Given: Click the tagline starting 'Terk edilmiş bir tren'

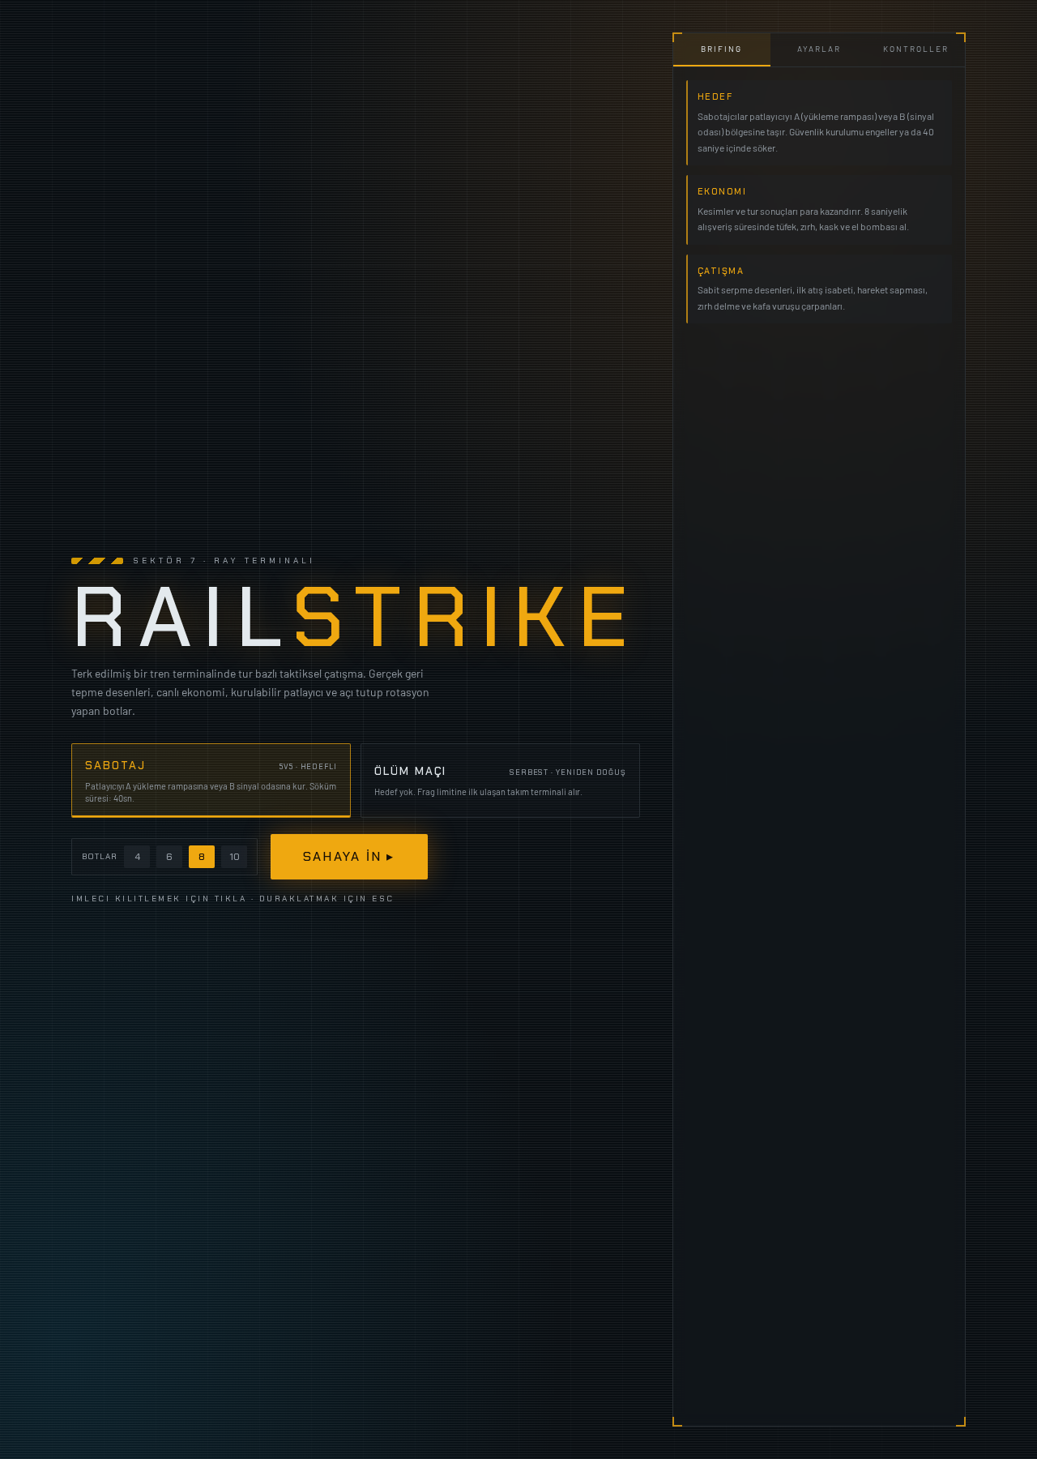Looking at the screenshot, I should 250,692.
